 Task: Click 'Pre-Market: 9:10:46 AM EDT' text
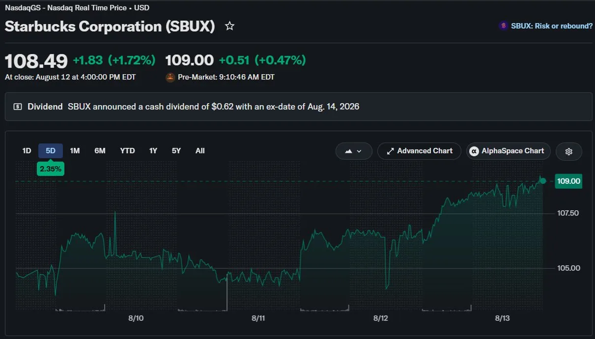point(226,77)
